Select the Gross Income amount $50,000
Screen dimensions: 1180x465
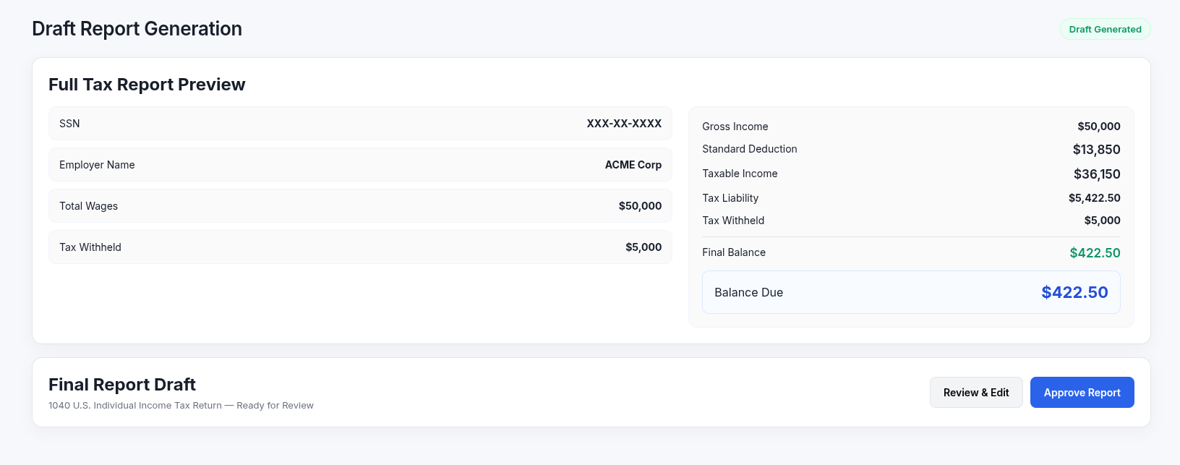[x=1099, y=127]
